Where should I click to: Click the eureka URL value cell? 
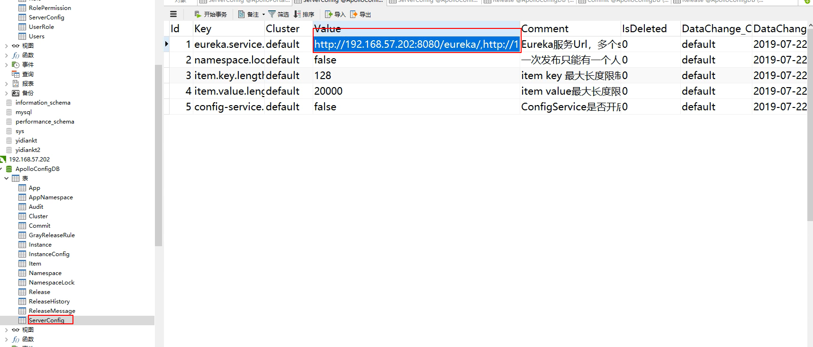click(x=416, y=44)
